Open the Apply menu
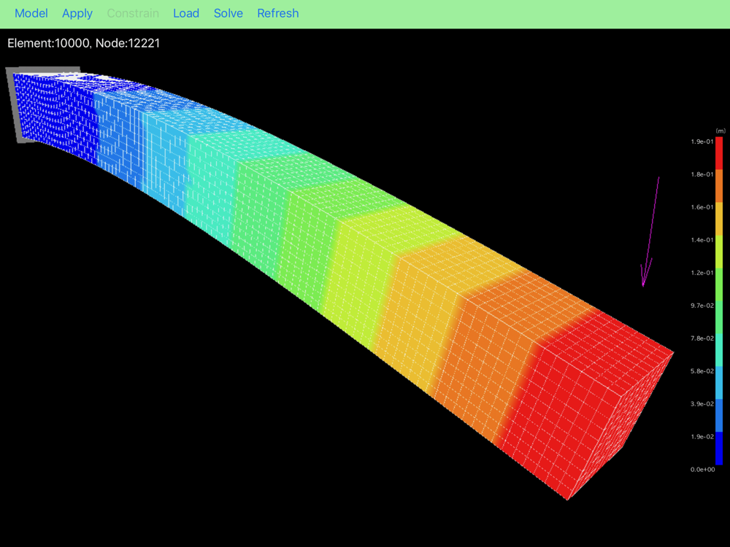This screenshot has width=730, height=547. coord(77,13)
